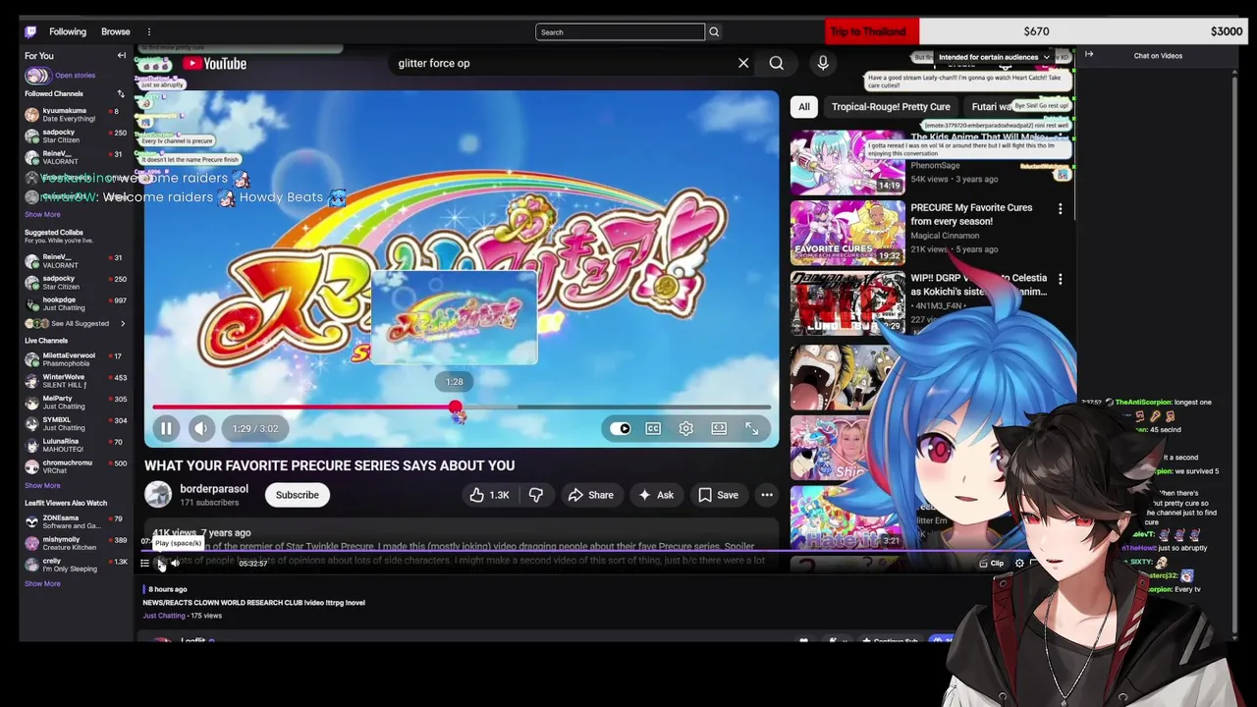Select the All filter chip

[803, 106]
